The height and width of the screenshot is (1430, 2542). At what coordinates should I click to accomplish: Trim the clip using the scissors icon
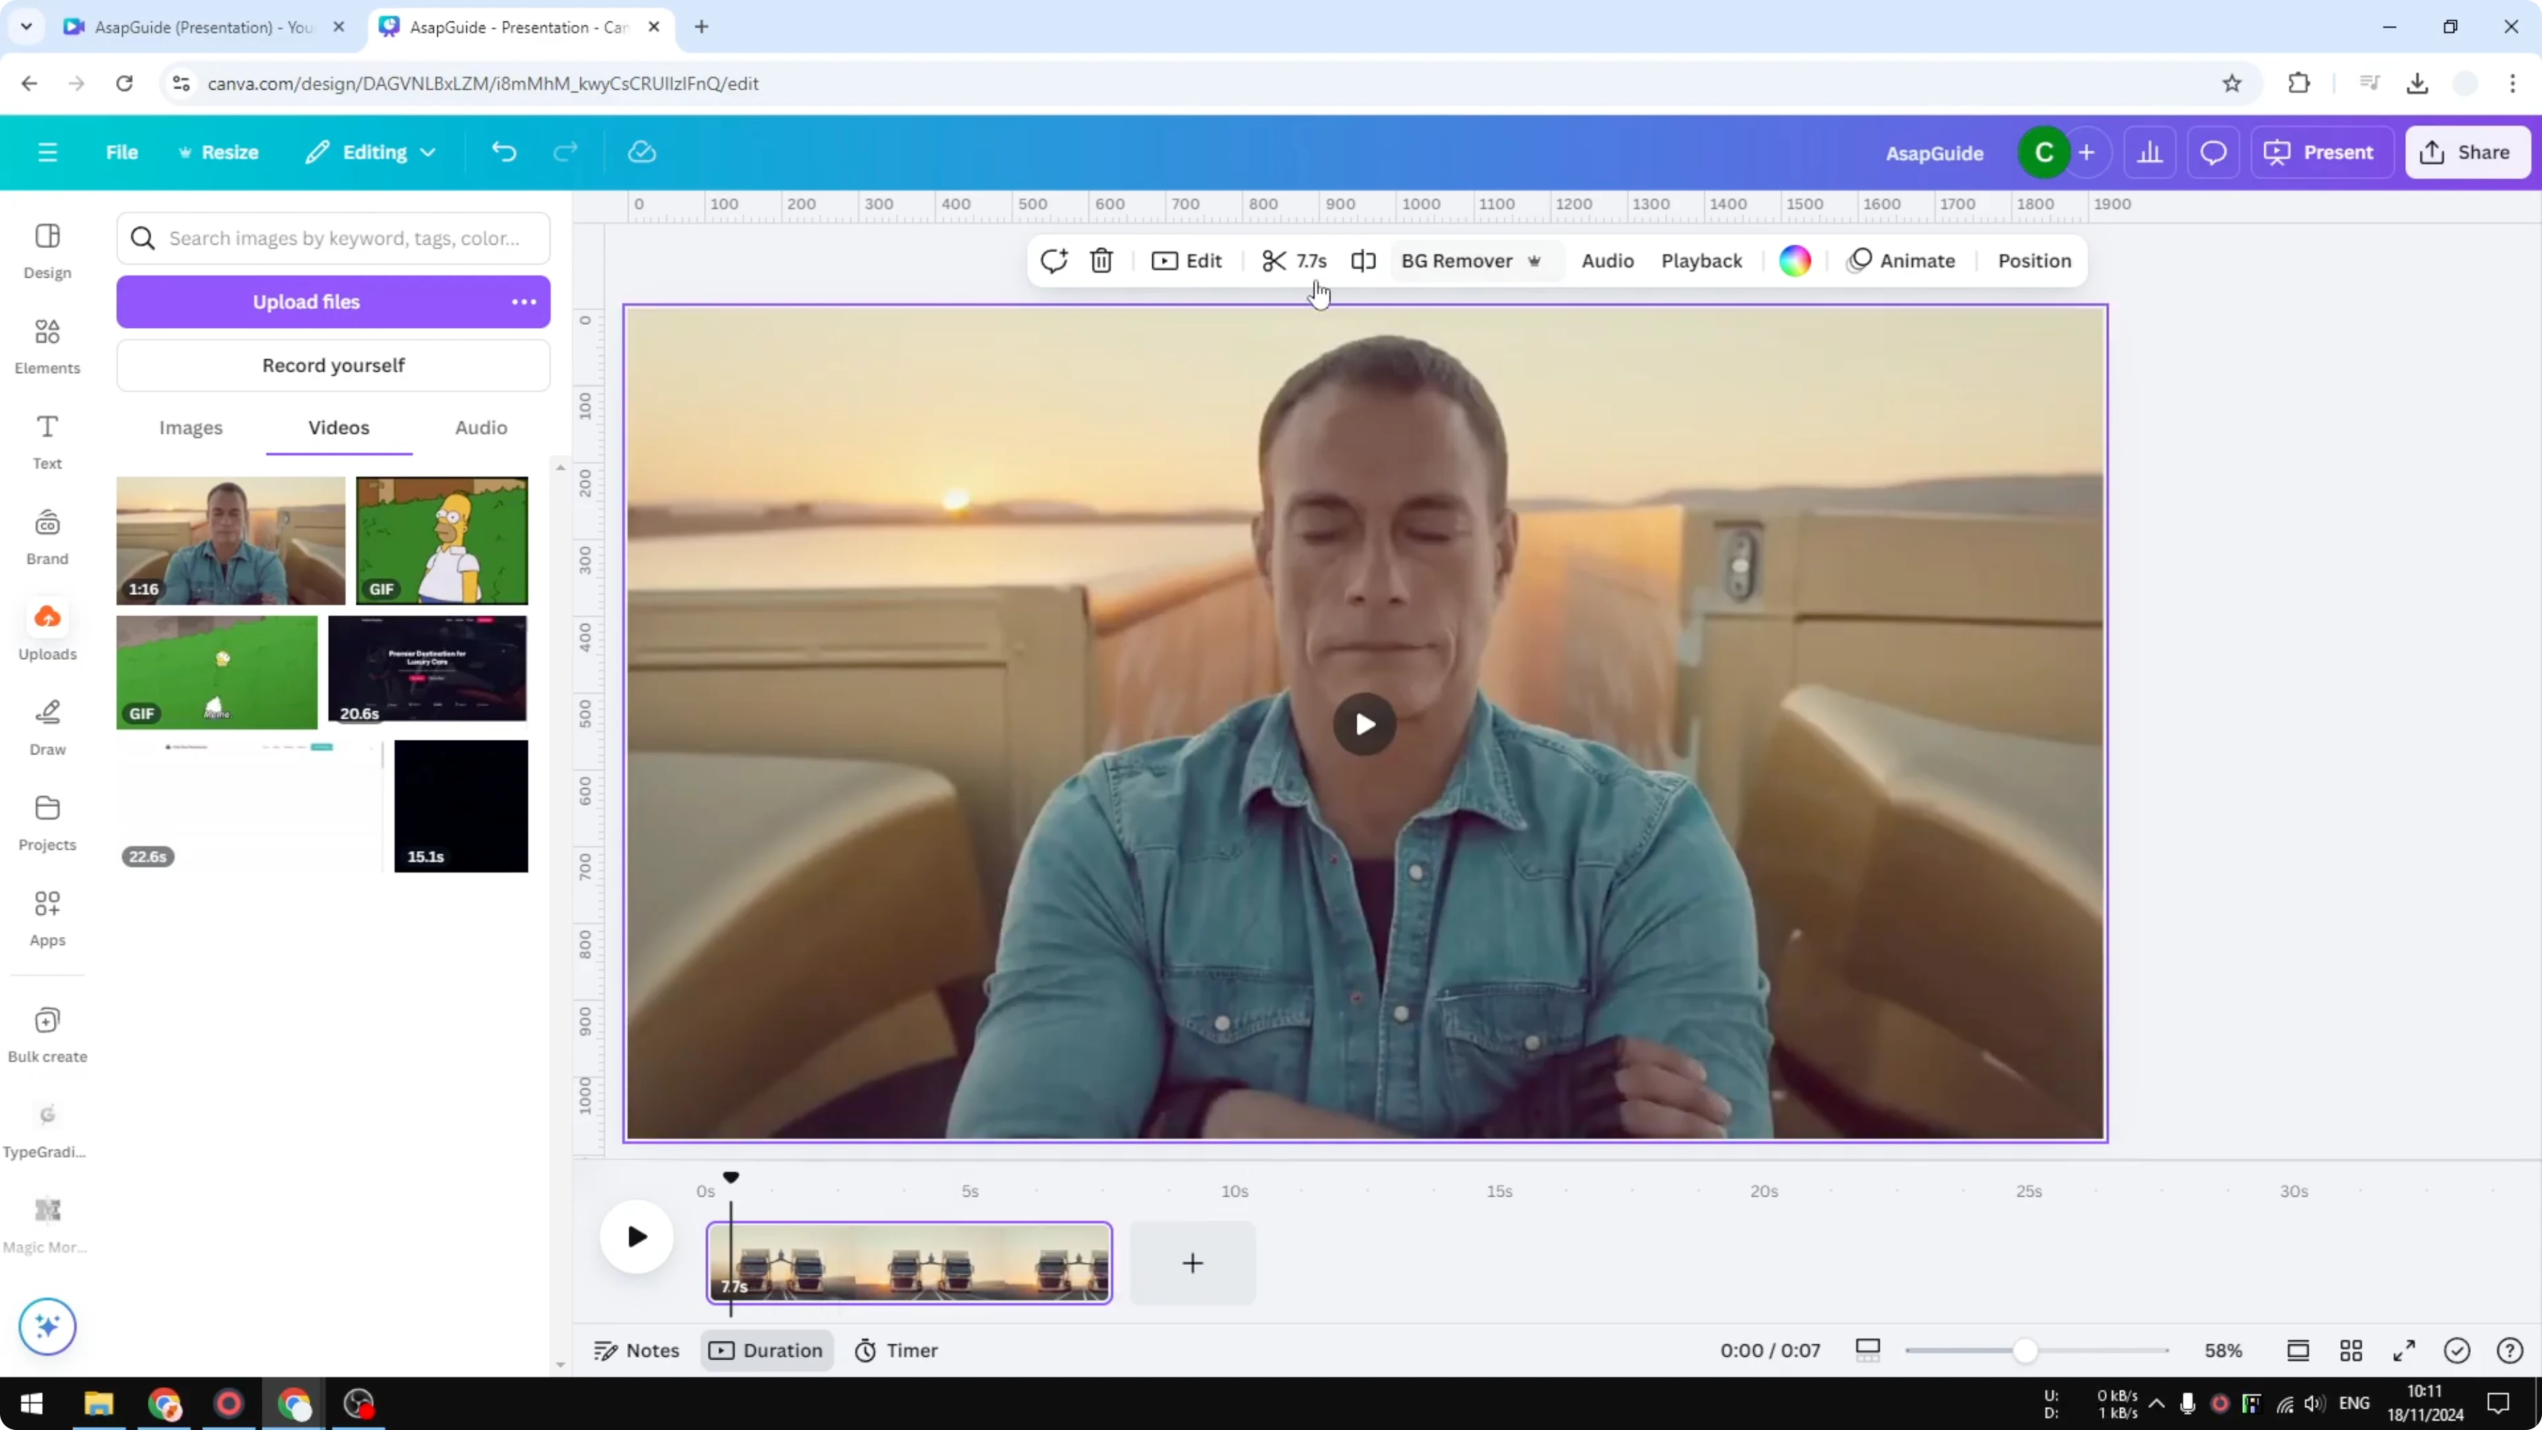click(1274, 260)
